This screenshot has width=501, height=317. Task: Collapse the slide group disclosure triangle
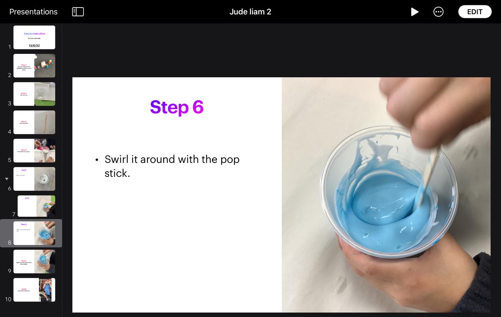click(6, 179)
